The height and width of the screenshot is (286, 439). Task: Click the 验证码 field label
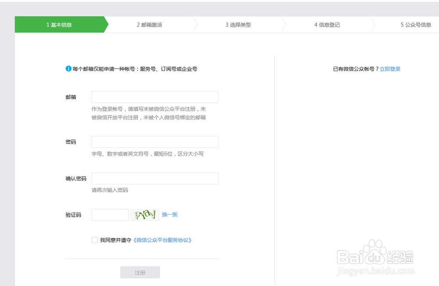coord(73,215)
